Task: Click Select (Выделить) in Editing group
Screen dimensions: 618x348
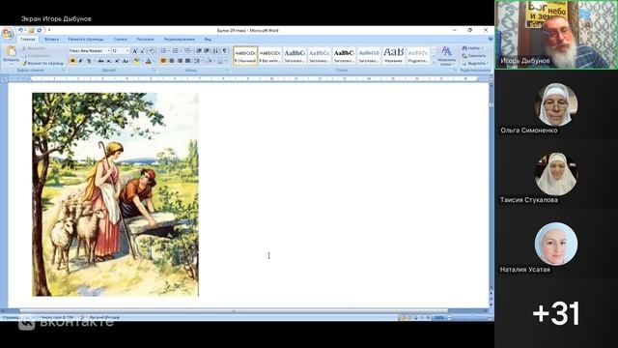Action: pos(475,63)
